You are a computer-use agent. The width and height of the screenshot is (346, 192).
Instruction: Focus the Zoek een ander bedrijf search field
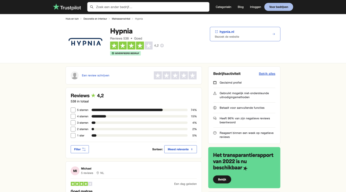point(148,7)
